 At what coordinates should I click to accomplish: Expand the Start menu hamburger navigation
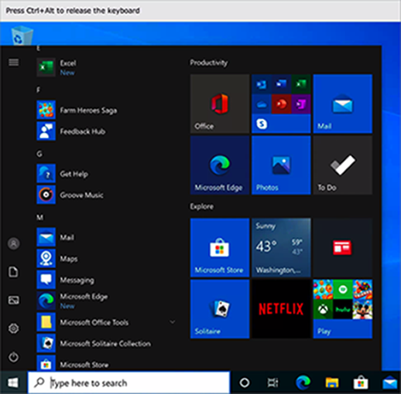click(14, 63)
